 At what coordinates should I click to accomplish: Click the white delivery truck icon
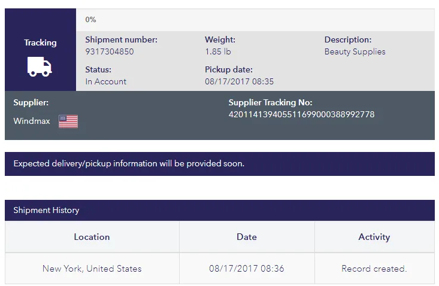(40, 66)
